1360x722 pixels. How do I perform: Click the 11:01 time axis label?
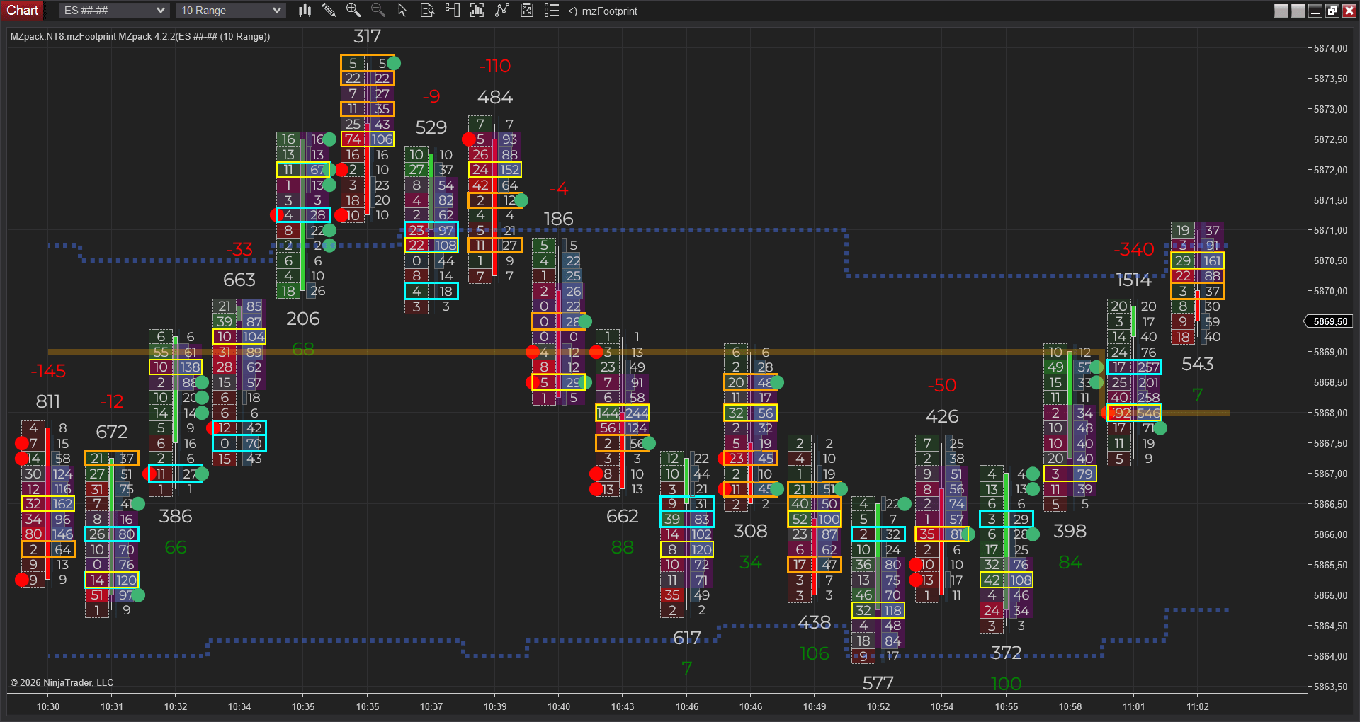(1133, 706)
